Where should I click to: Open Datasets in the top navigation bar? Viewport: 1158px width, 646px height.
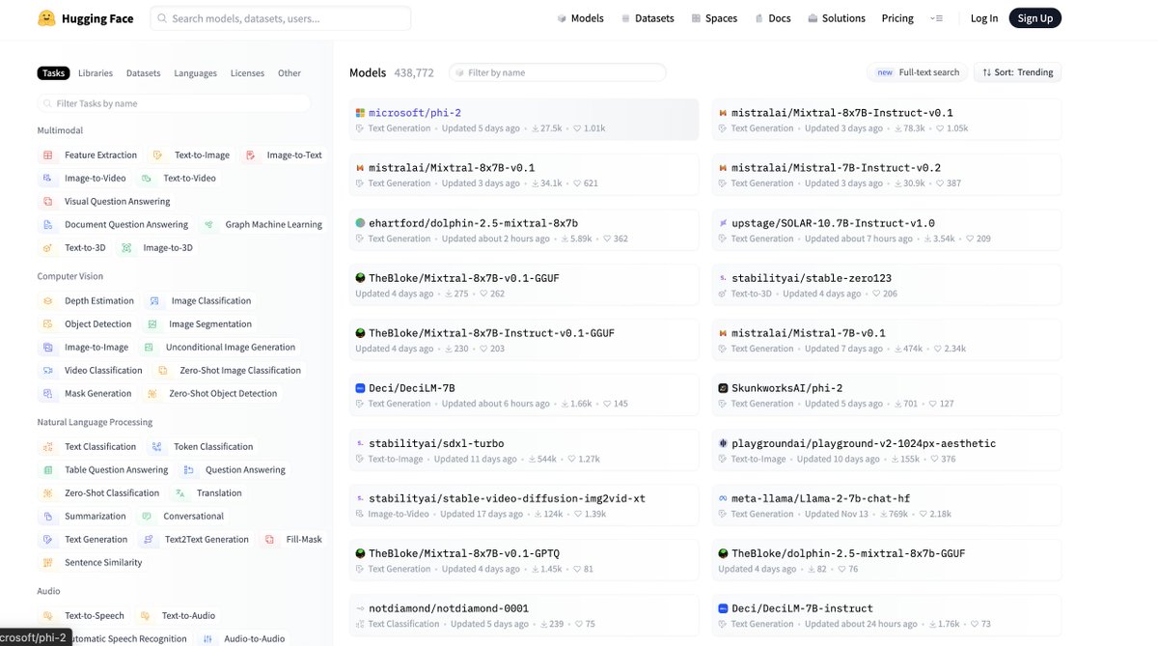pyautogui.click(x=648, y=18)
